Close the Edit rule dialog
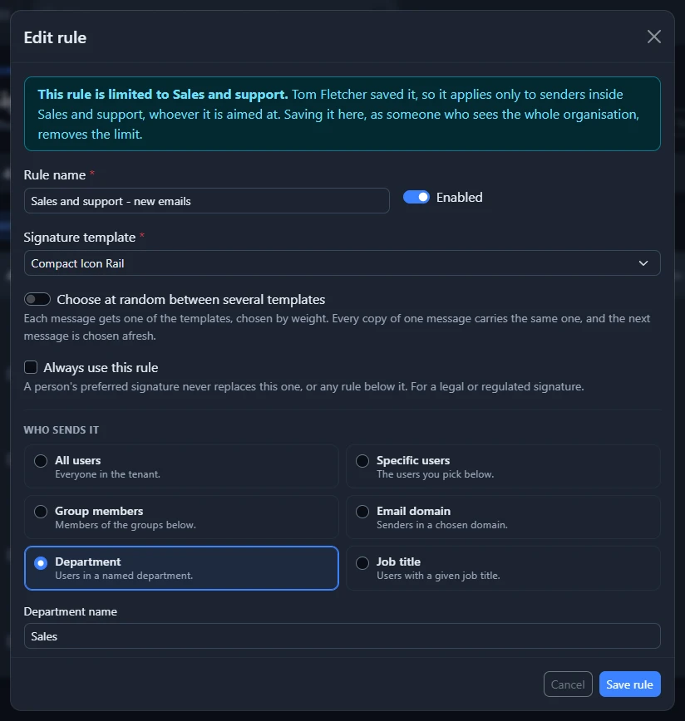Viewport: 685px width, 721px height. [x=653, y=37]
